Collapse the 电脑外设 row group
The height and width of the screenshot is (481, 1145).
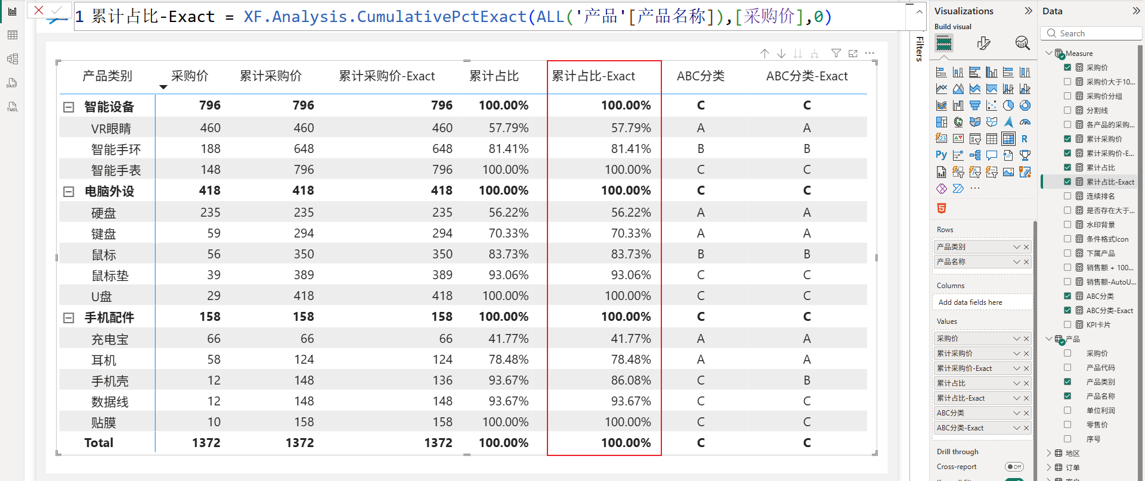pos(69,192)
